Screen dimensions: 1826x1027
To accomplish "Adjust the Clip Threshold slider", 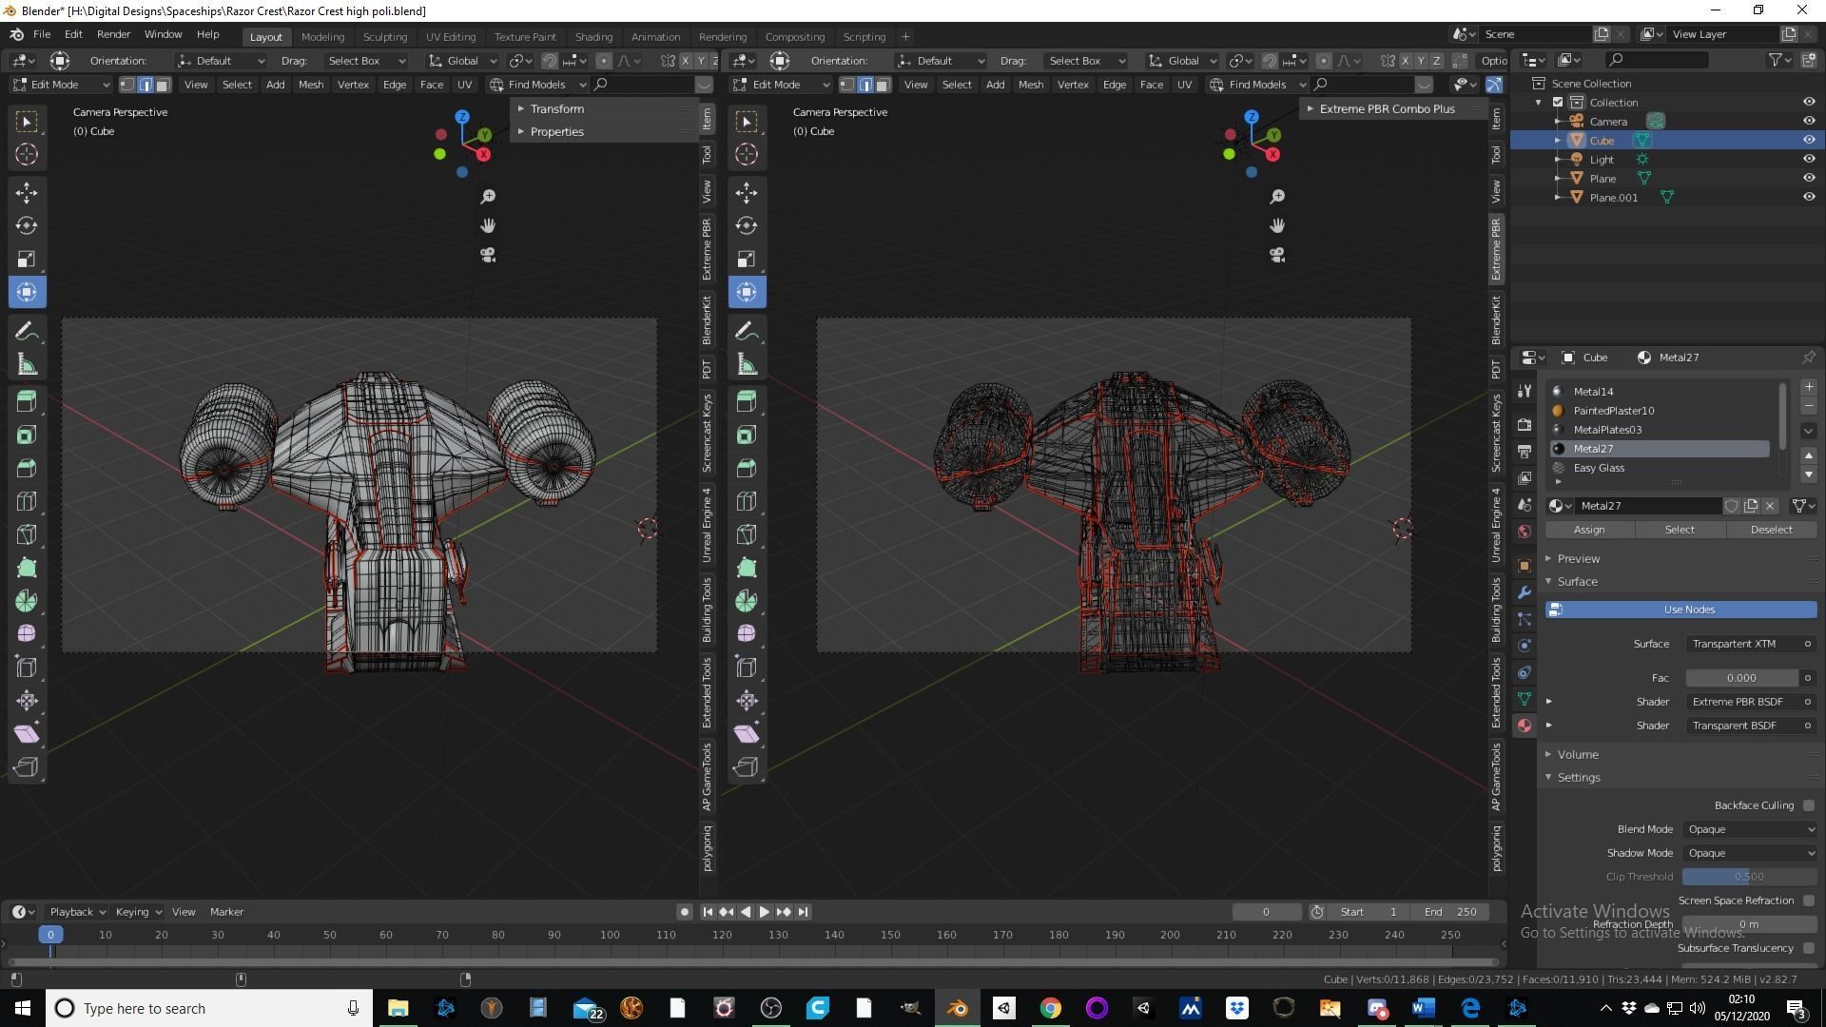I will click(1750, 877).
